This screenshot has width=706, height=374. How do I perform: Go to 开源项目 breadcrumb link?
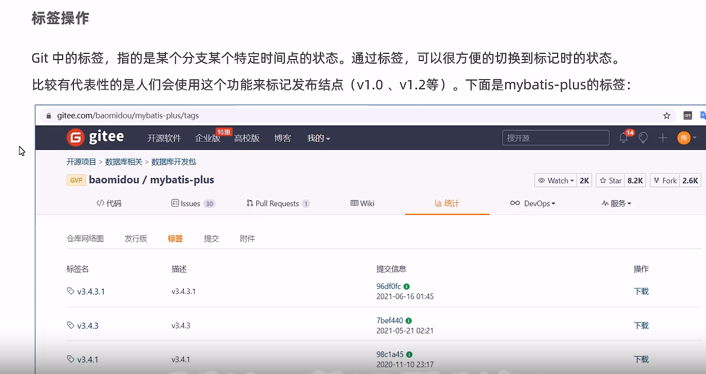pyautogui.click(x=82, y=162)
